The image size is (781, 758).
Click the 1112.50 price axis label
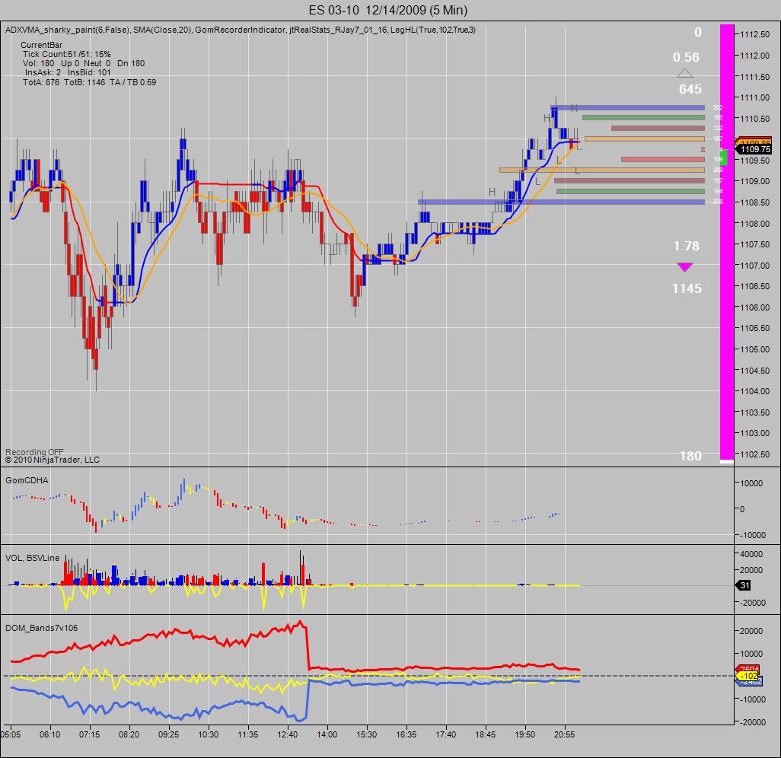[x=754, y=34]
